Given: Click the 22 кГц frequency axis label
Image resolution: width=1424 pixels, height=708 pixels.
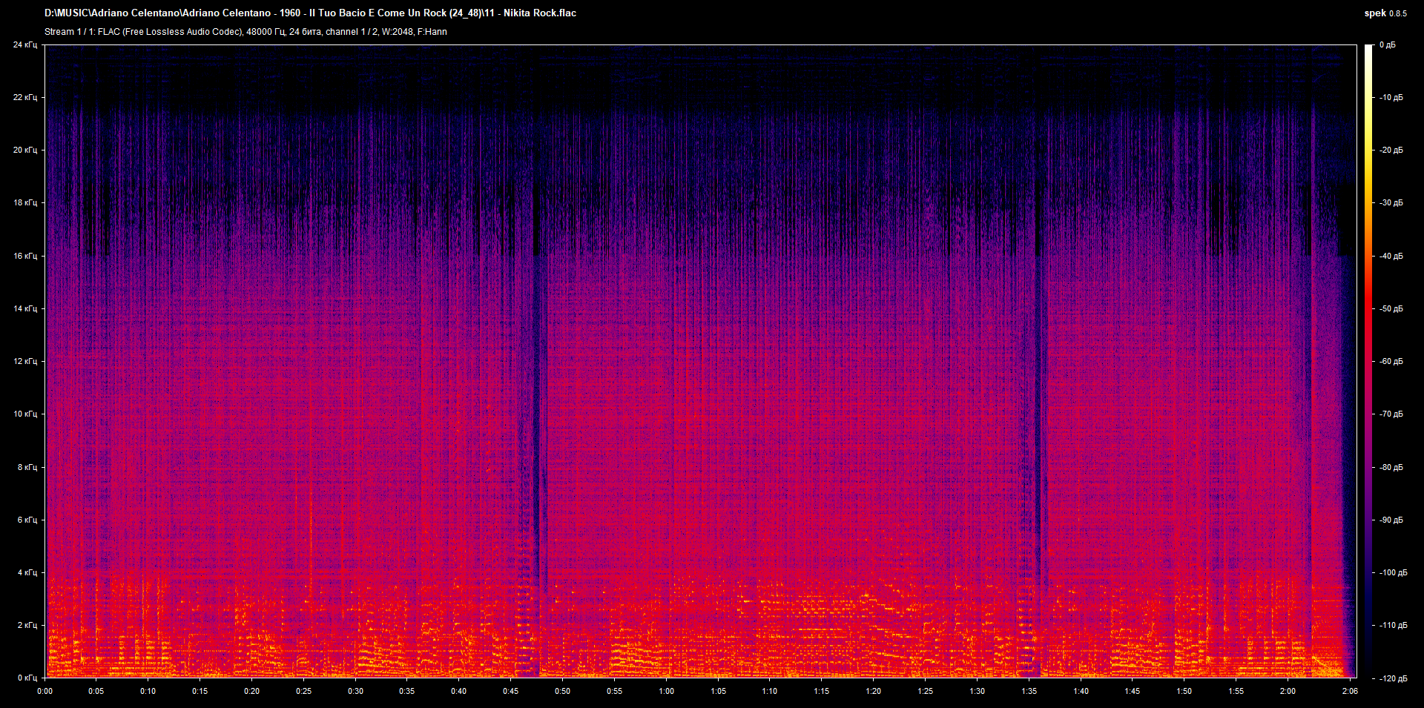Looking at the screenshot, I should 25,98.
